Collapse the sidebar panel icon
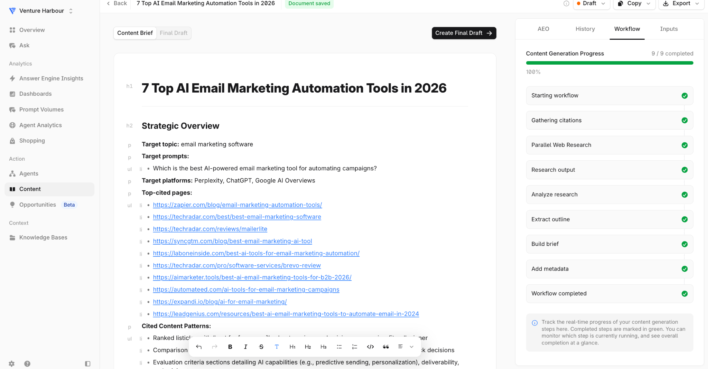 (87, 363)
